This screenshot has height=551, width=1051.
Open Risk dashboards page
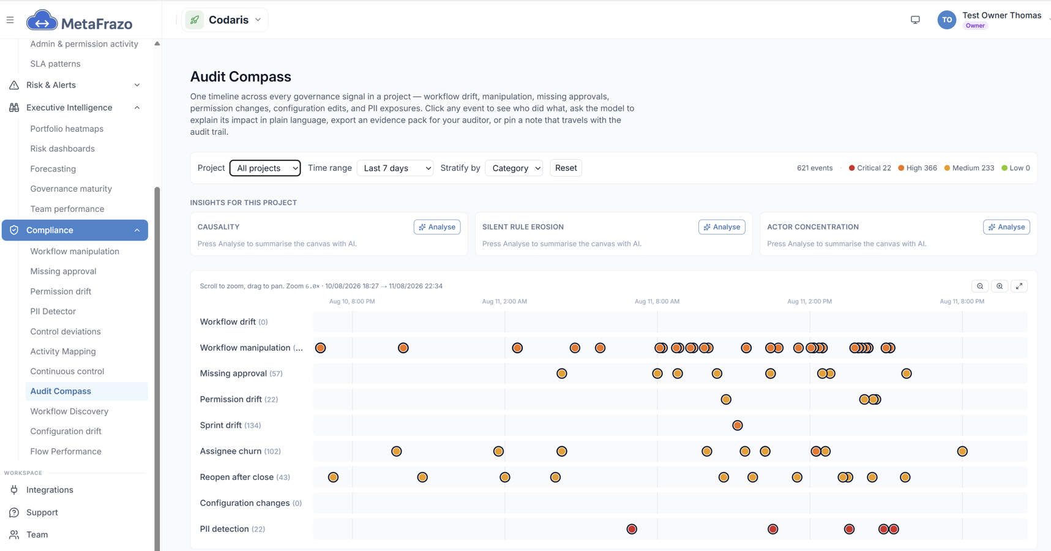[x=62, y=149]
